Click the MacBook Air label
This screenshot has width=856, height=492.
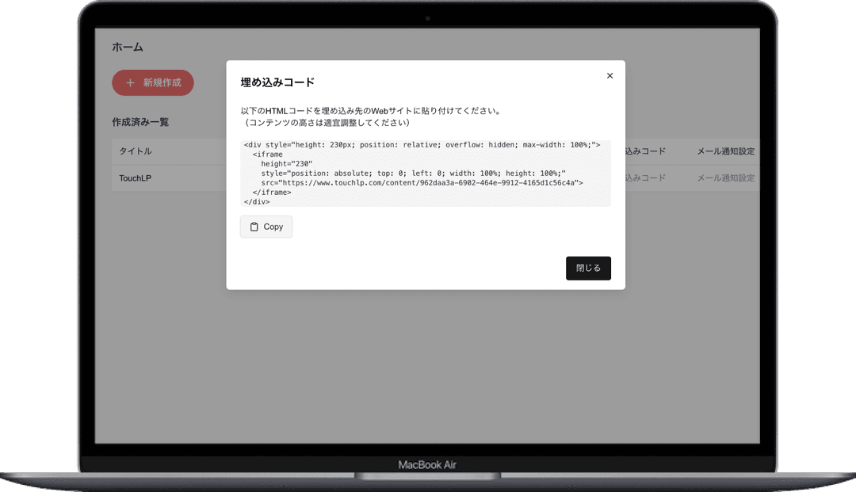click(x=427, y=465)
